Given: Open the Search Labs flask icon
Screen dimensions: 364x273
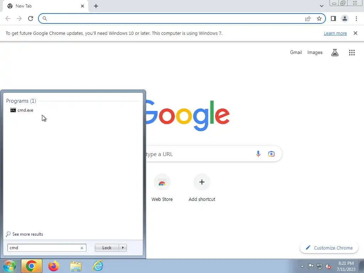Looking at the screenshot, I should pos(335,53).
